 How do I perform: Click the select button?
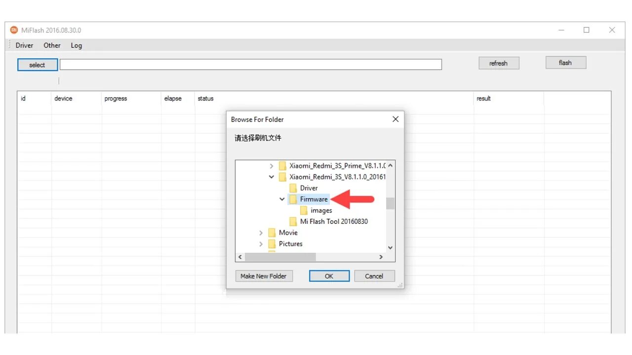coord(37,65)
